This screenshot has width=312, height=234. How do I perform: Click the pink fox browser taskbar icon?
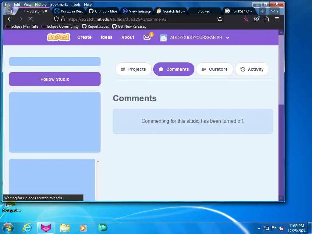point(46,228)
